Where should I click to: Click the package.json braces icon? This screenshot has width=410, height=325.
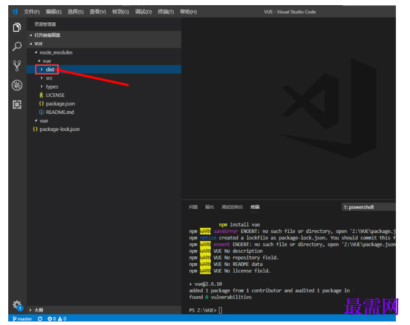pyautogui.click(x=41, y=104)
